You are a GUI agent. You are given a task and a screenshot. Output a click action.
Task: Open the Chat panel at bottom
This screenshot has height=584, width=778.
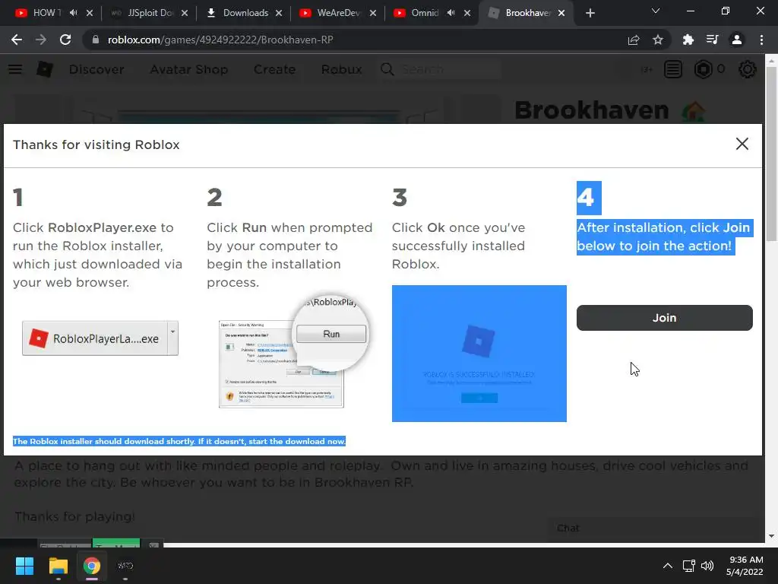pos(655,528)
